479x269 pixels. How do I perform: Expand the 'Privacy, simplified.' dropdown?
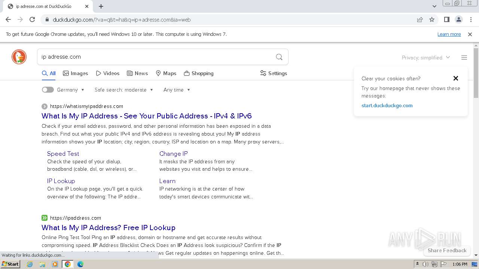click(x=426, y=58)
